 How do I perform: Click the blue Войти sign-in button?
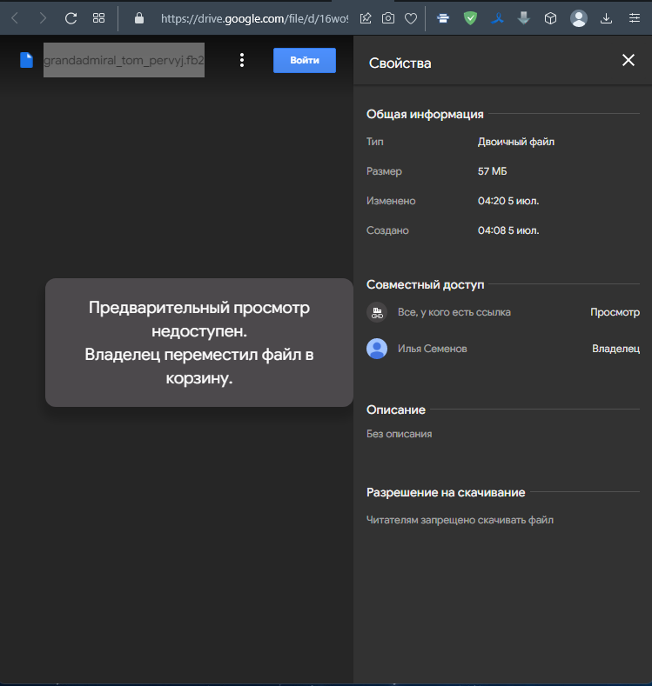[304, 60]
